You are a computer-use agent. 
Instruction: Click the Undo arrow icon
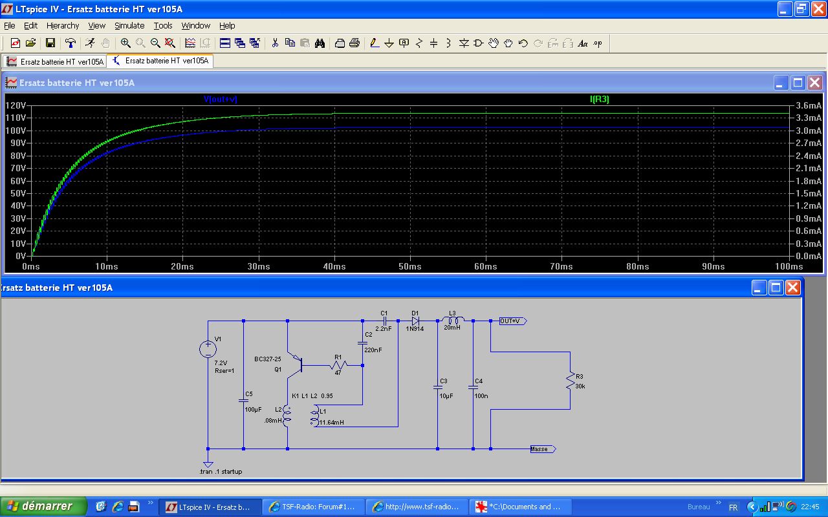coord(523,43)
